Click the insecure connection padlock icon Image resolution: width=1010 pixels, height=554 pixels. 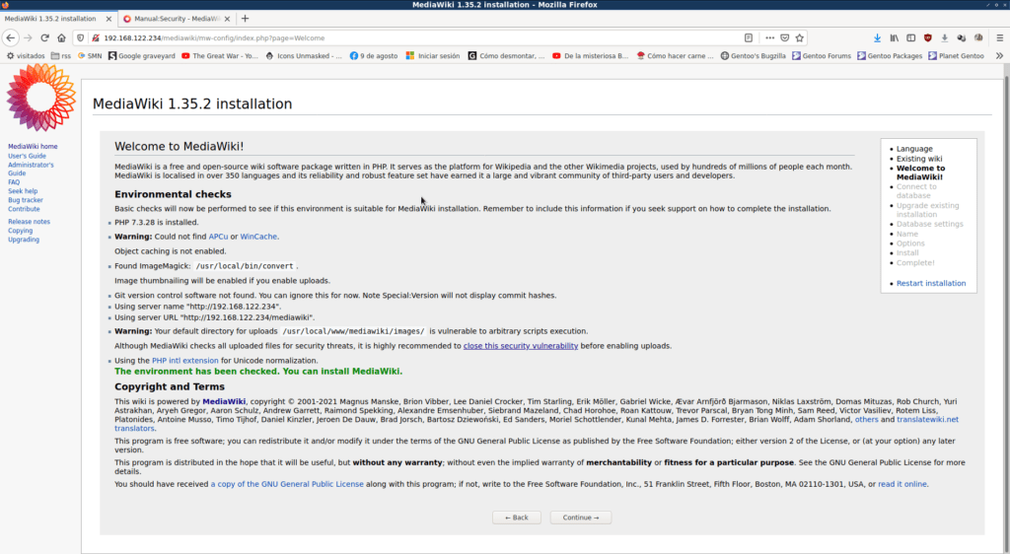96,38
